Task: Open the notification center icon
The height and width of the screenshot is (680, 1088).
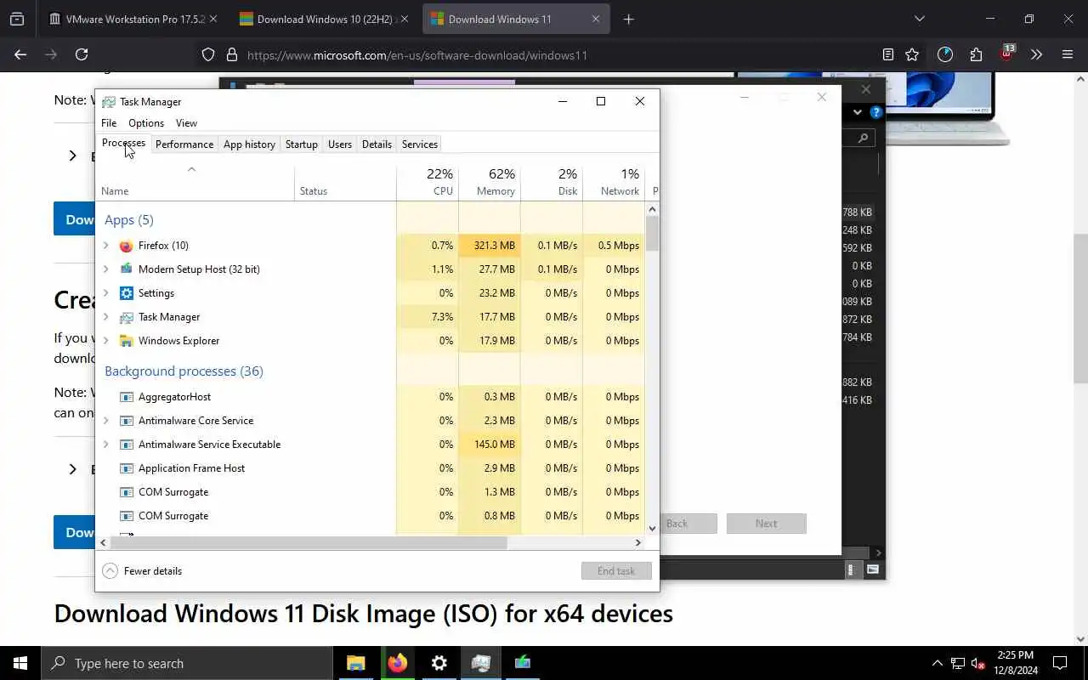Action: [1060, 663]
